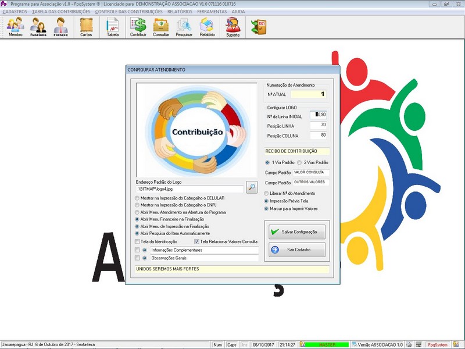Check the Informações Complementares checkbox
This screenshot has height=349, width=465.
pos(137,250)
